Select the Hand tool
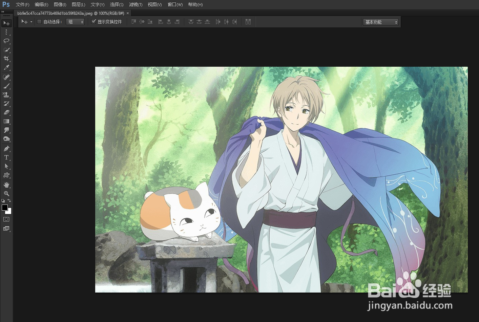This screenshot has width=479, height=322. (6, 185)
